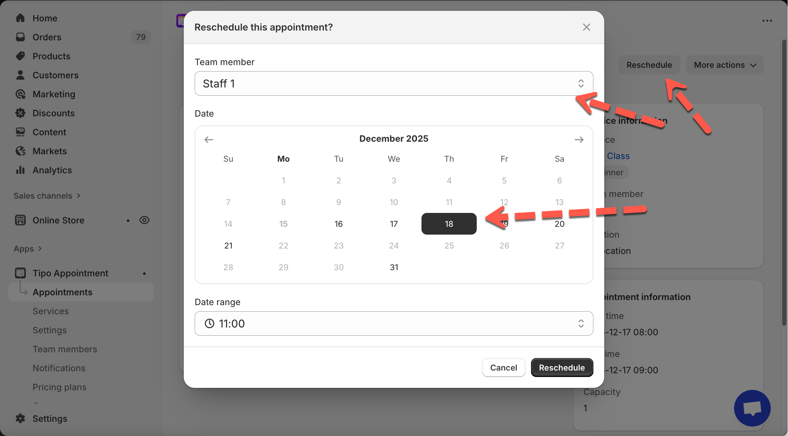This screenshot has height=436, width=788.
Task: Expand the Sales channels section
Action: tap(47, 196)
